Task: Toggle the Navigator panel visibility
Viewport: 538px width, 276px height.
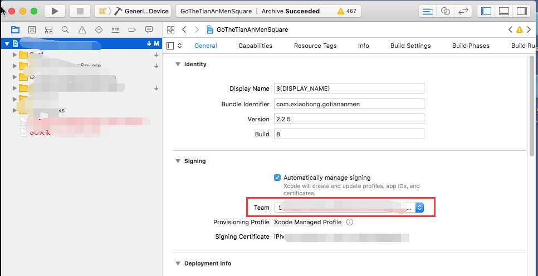Action: click(x=486, y=11)
